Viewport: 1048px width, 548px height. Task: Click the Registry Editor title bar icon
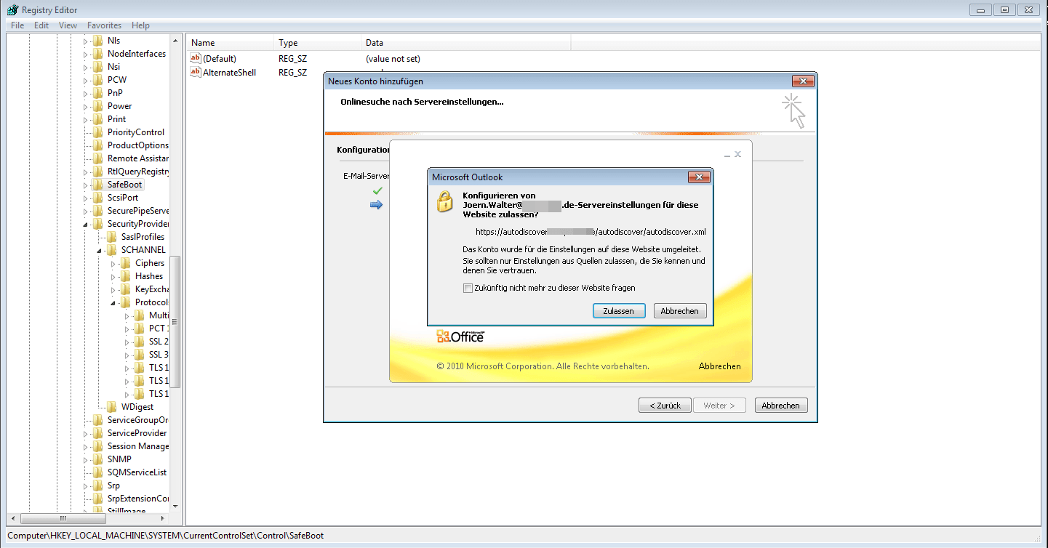pyautogui.click(x=12, y=9)
